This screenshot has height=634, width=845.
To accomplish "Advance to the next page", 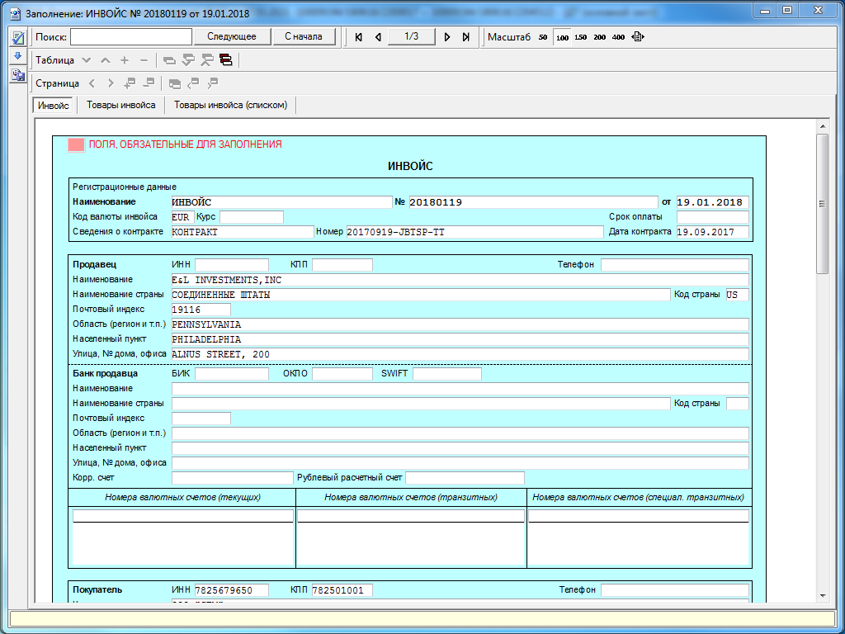I will (447, 37).
